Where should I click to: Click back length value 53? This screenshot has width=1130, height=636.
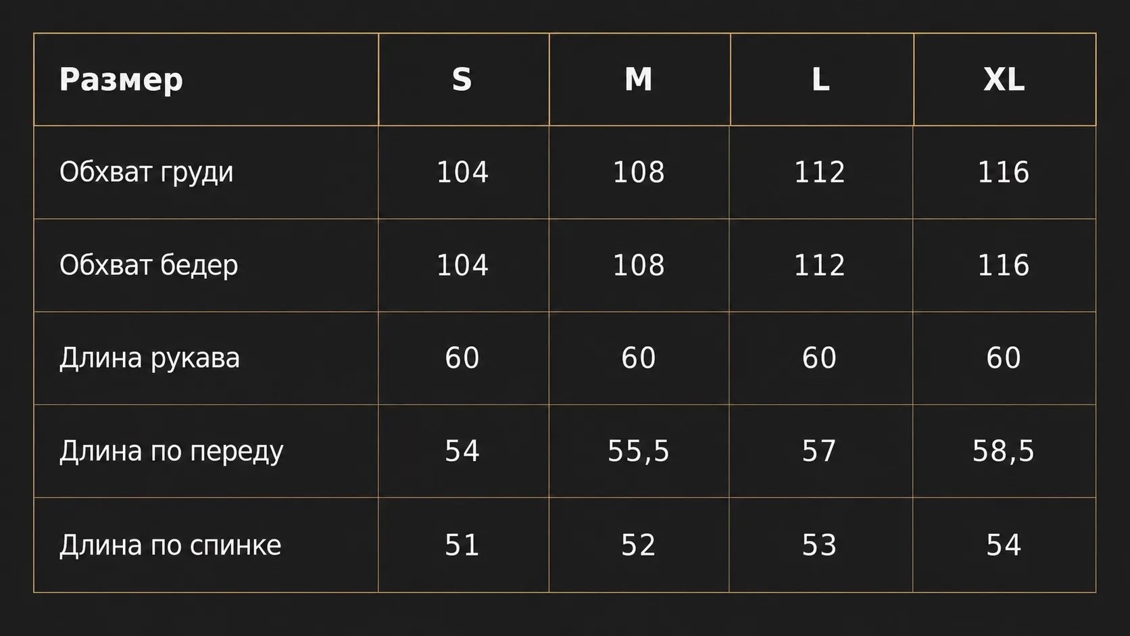(x=820, y=545)
